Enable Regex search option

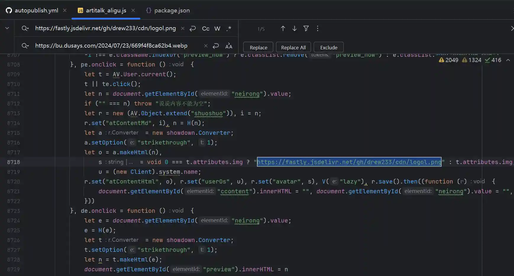229,29
